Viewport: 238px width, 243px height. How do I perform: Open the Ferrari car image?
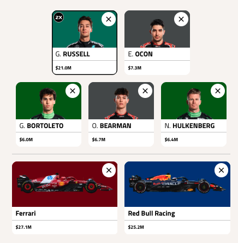(64, 183)
